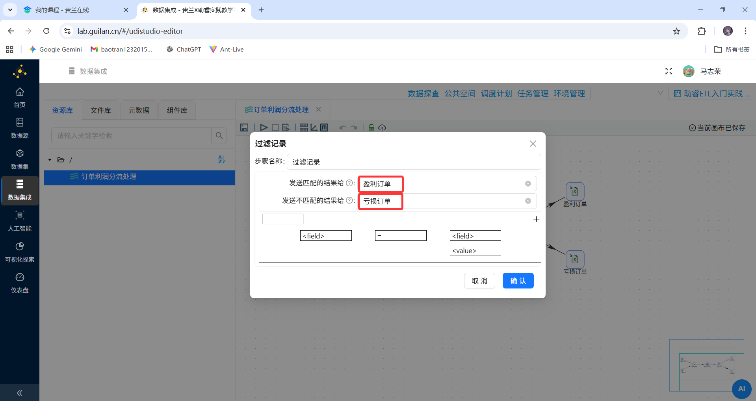The image size is (756, 401).
Task: Click the AI assistant round button
Action: pyautogui.click(x=742, y=389)
